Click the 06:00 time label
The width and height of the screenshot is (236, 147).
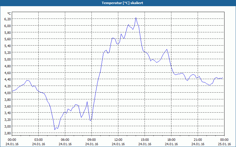click(65, 140)
